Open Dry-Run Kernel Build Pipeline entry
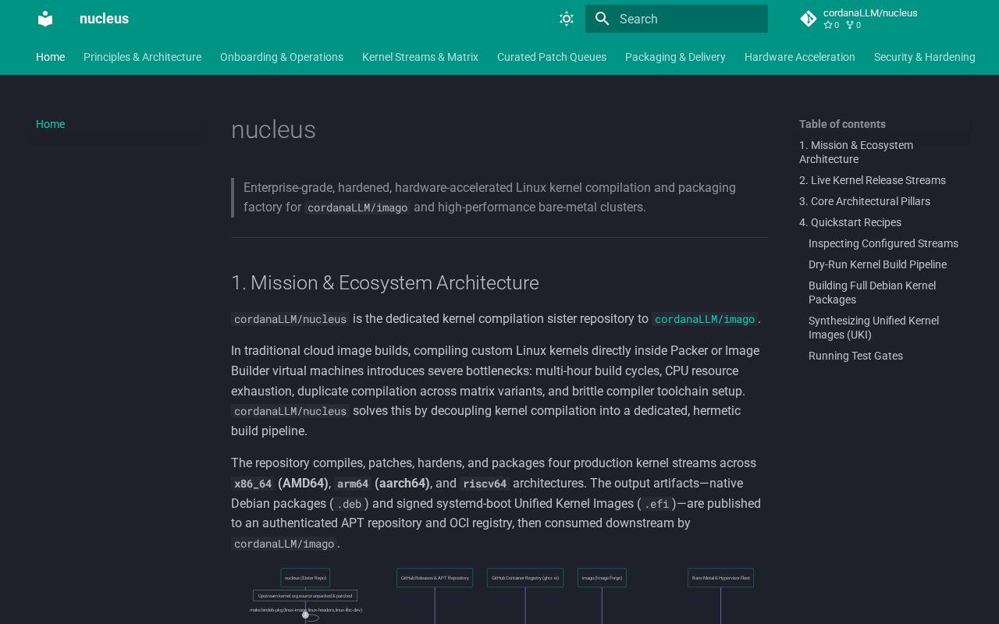The width and height of the screenshot is (999, 624). pyautogui.click(x=877, y=264)
